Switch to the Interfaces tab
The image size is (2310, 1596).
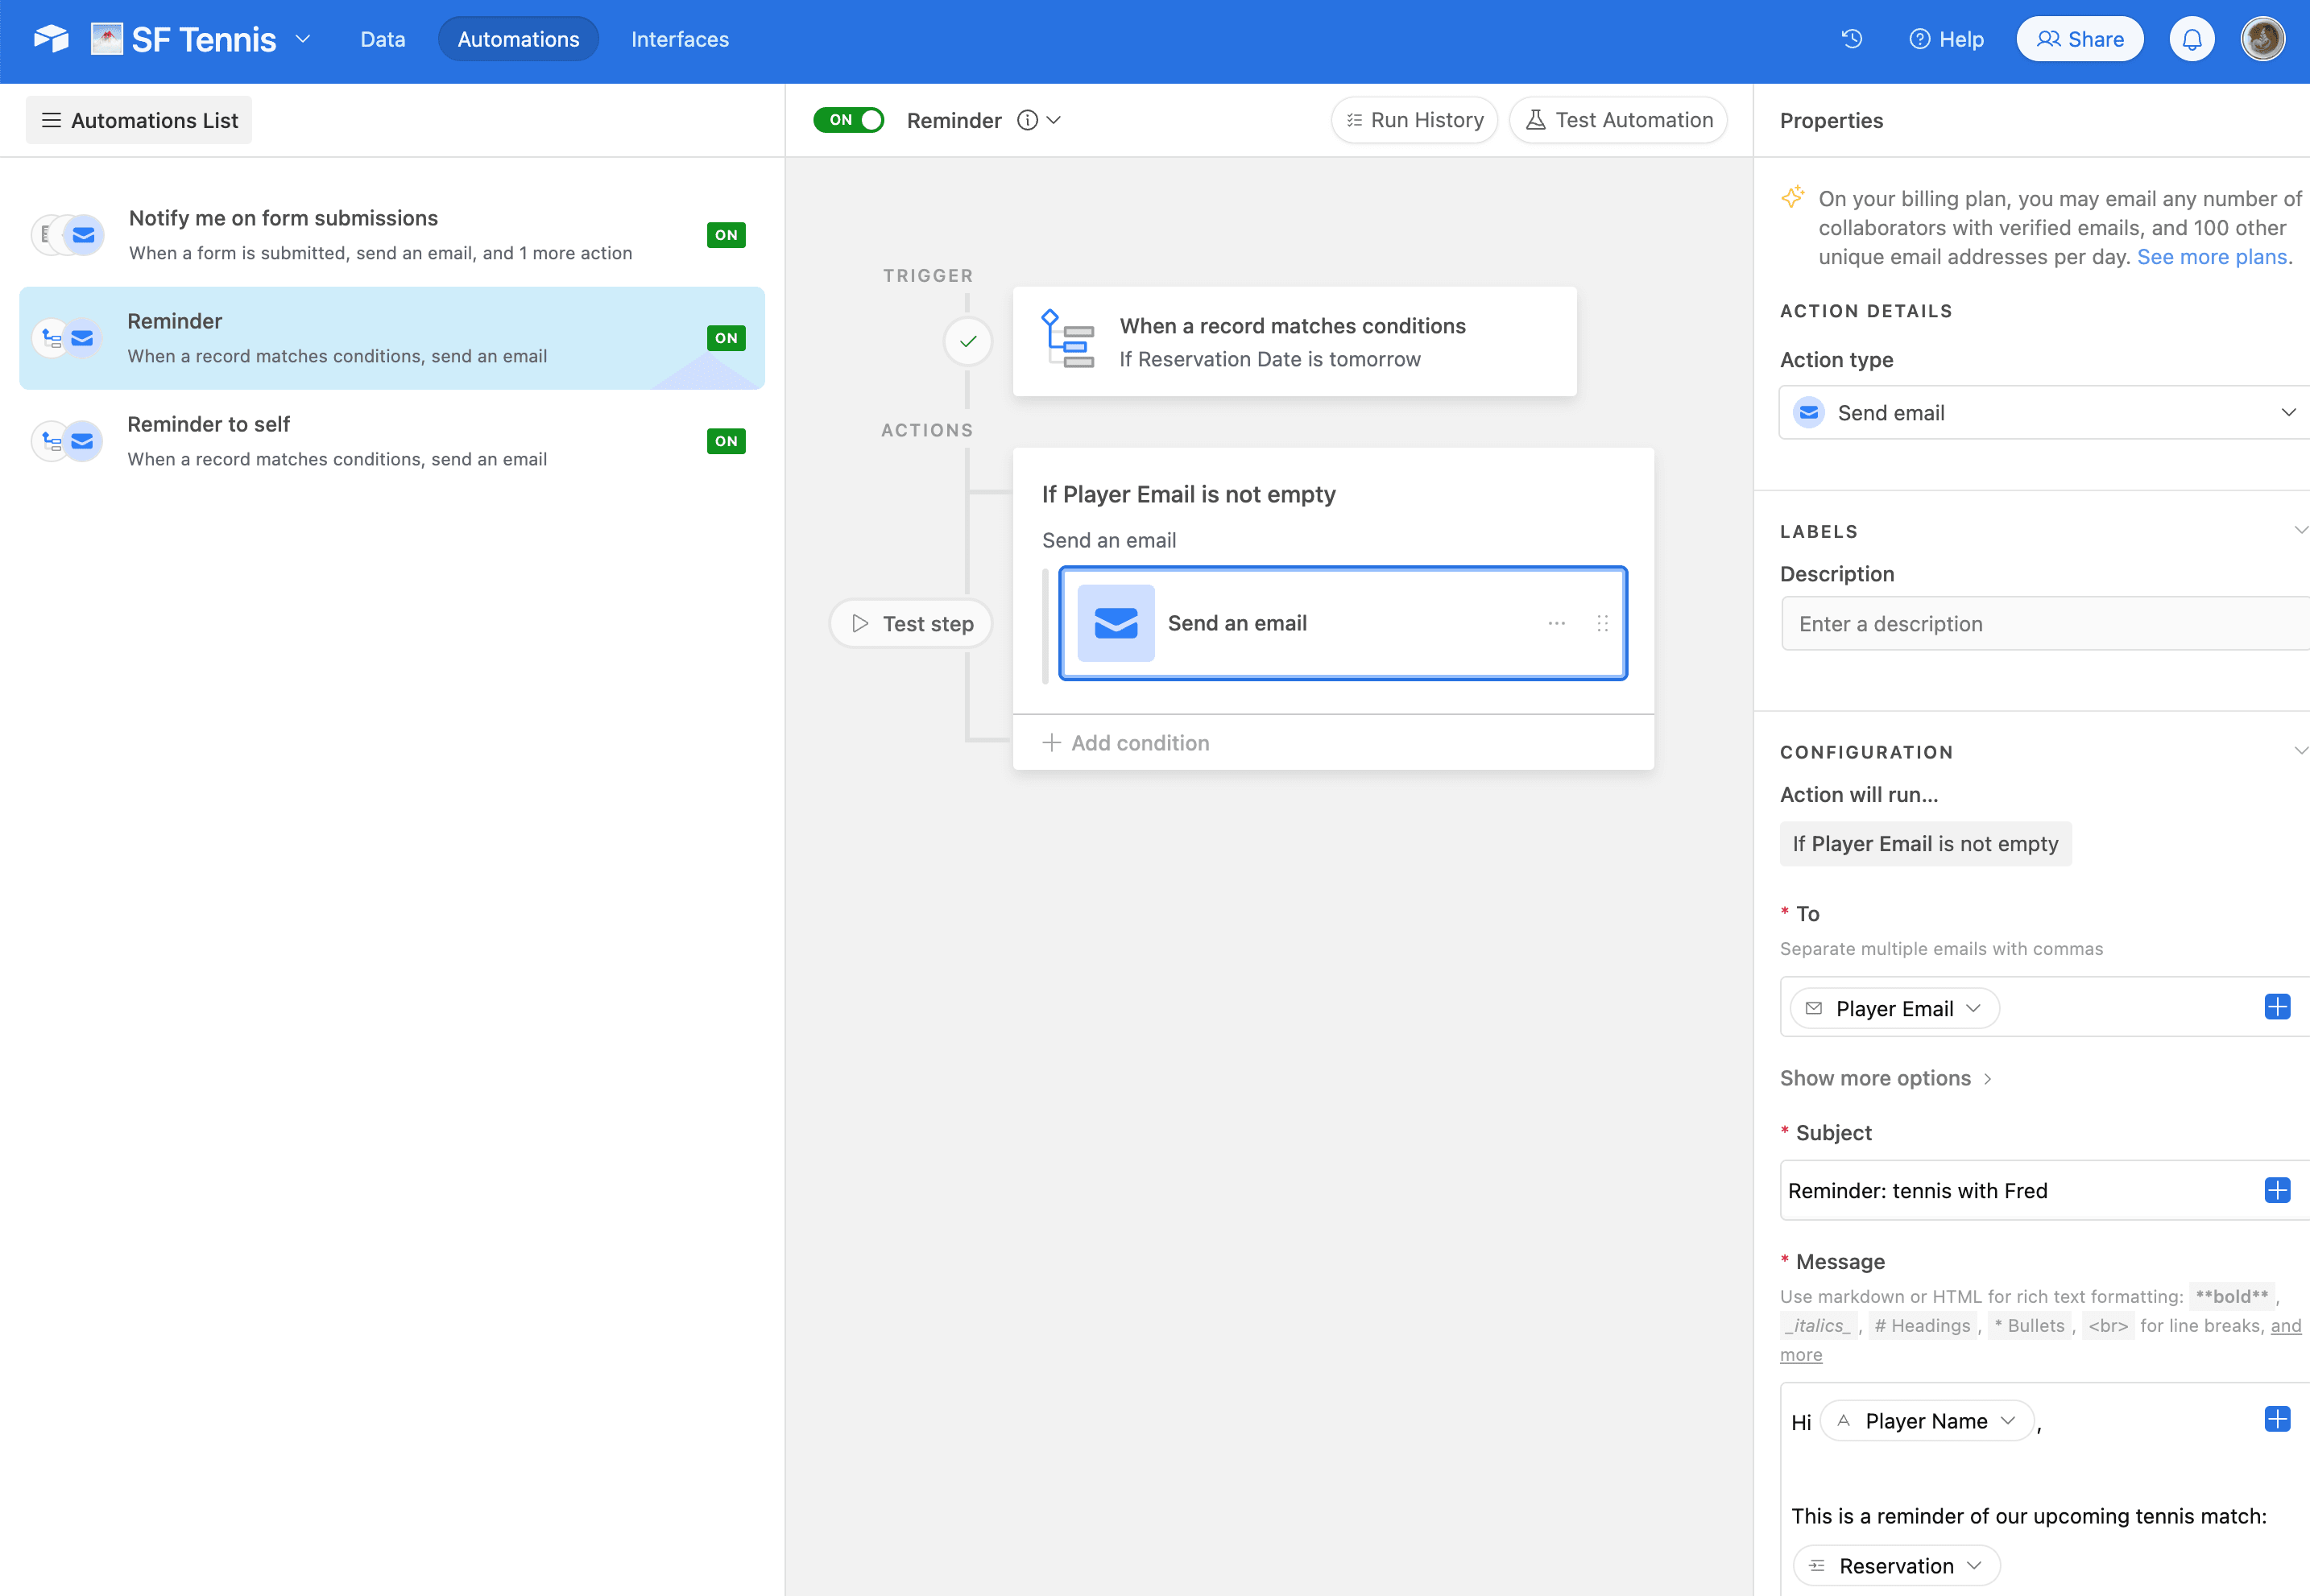click(679, 39)
